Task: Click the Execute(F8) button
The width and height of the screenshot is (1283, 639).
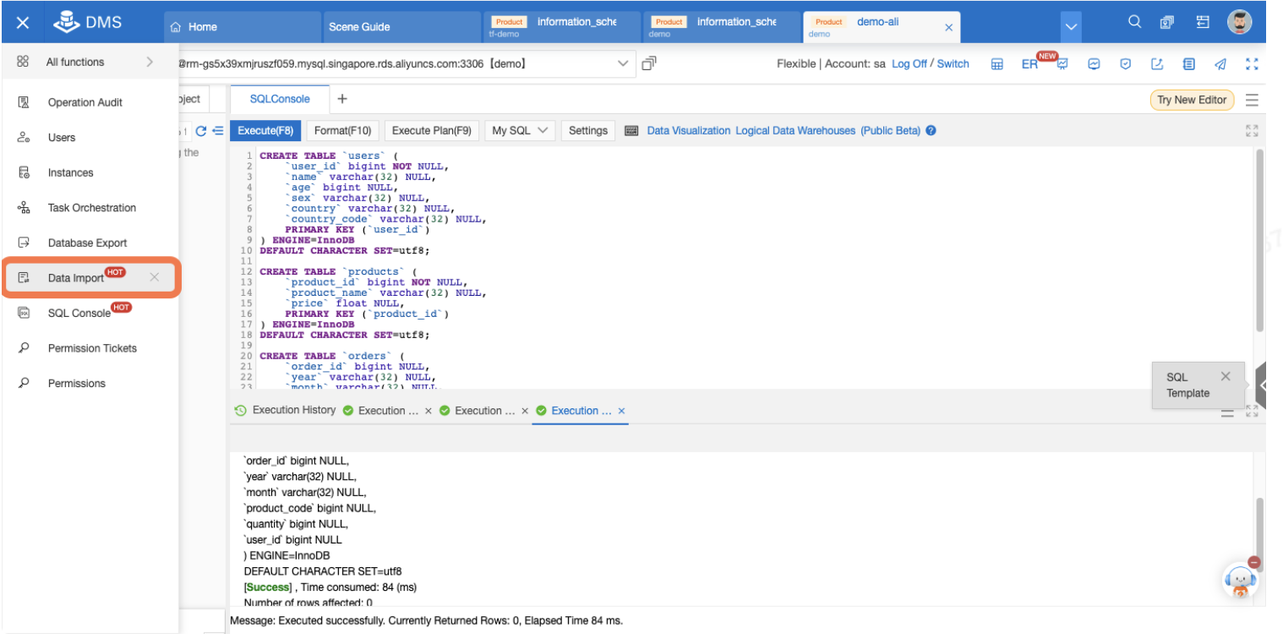Action: [x=265, y=130]
